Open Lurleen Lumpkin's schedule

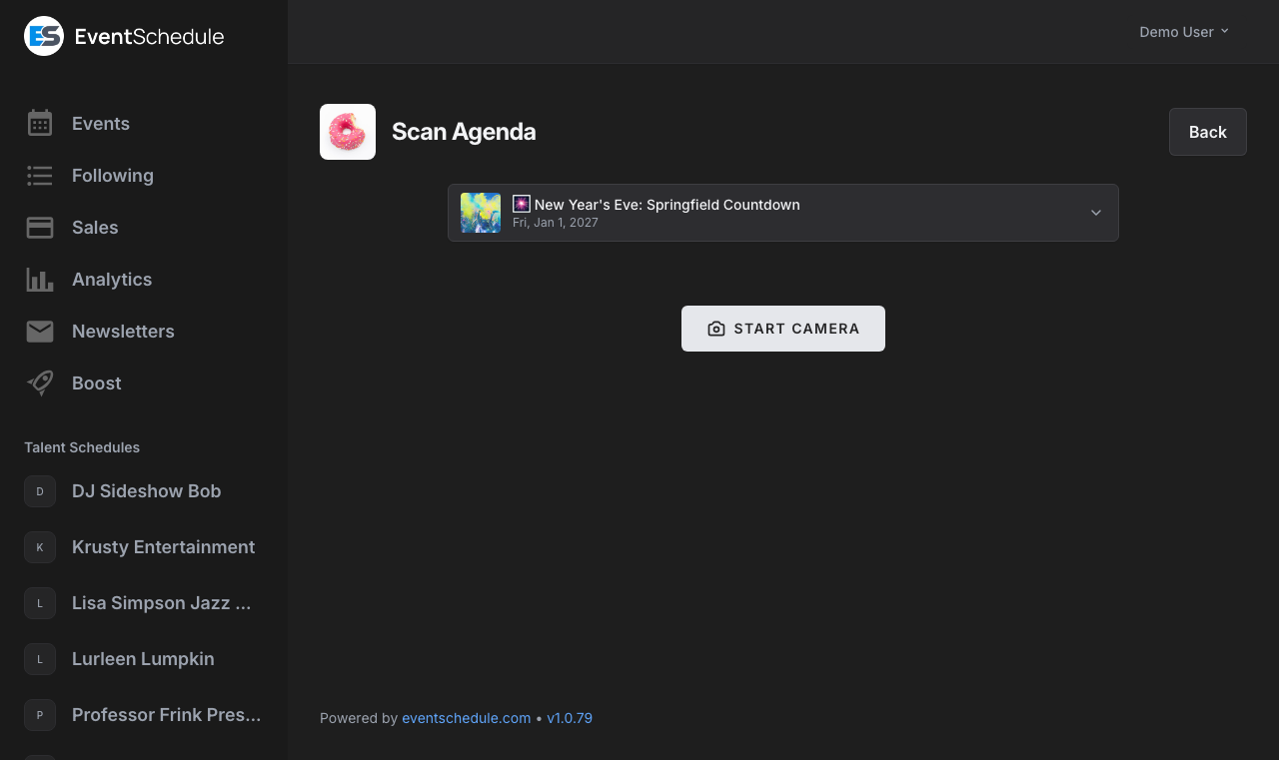143,659
